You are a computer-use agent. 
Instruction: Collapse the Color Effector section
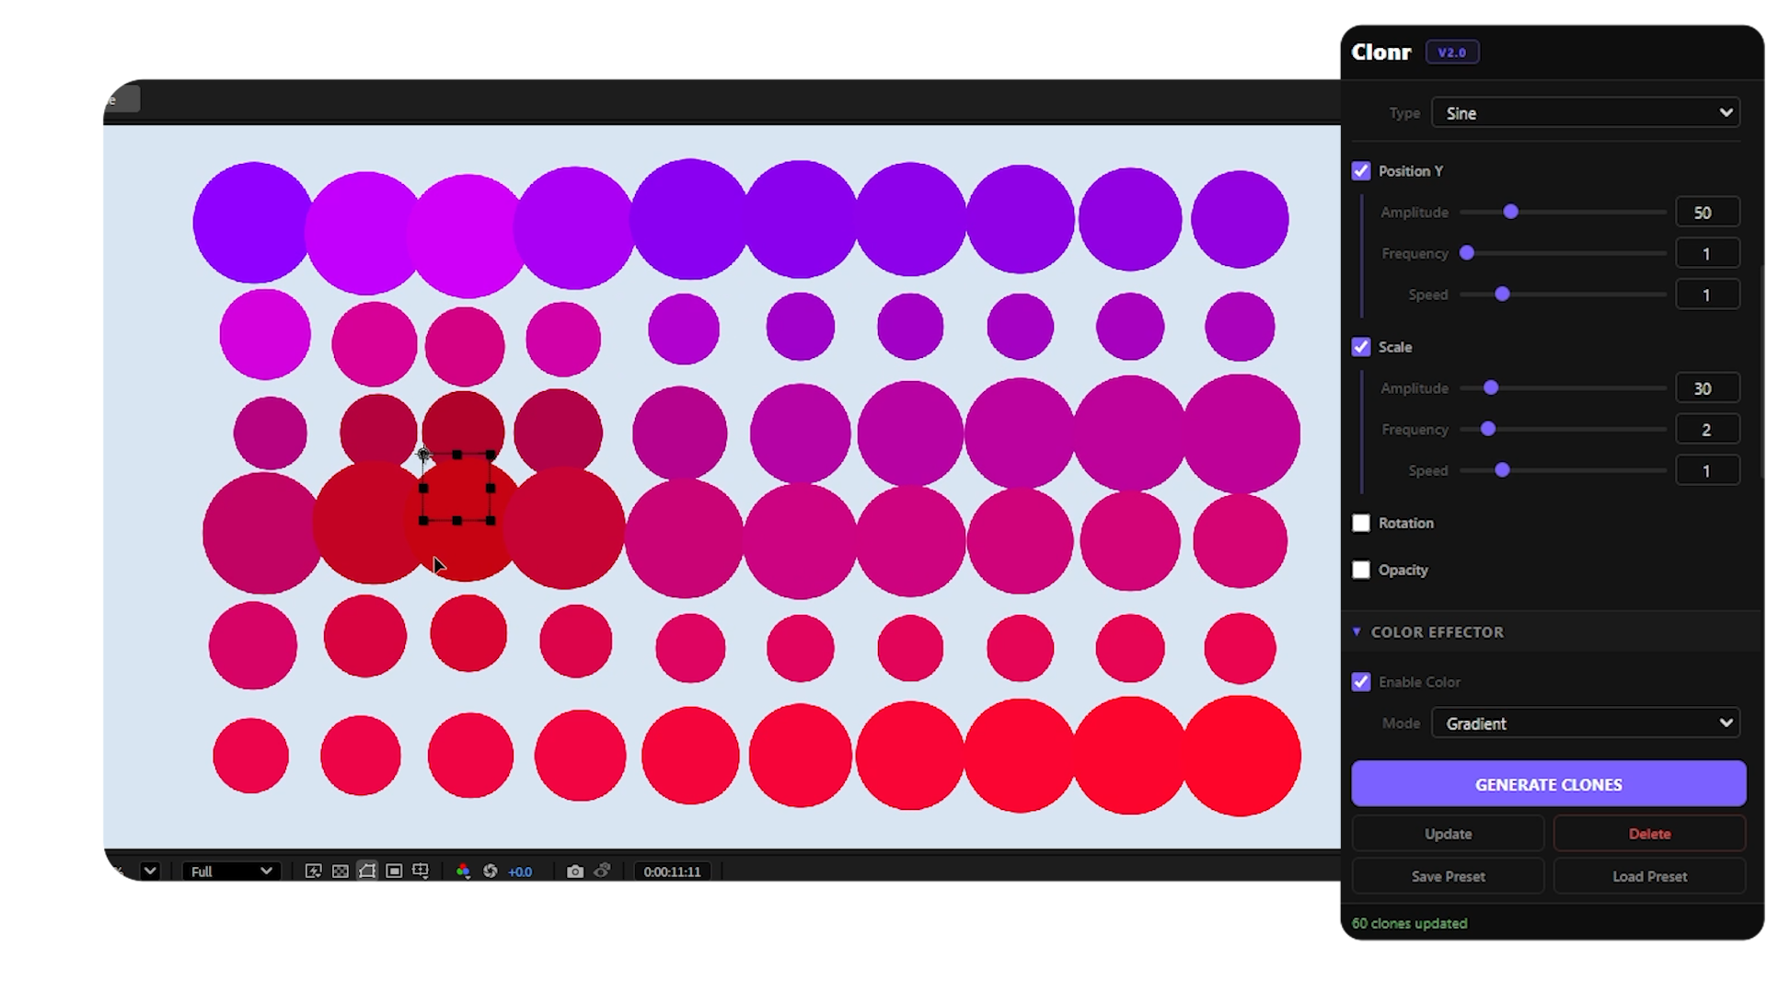1357,632
